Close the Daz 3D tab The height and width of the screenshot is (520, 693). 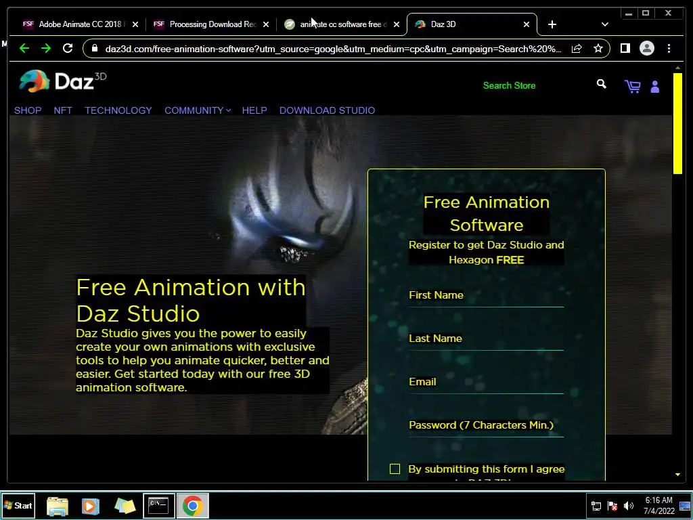click(x=527, y=24)
